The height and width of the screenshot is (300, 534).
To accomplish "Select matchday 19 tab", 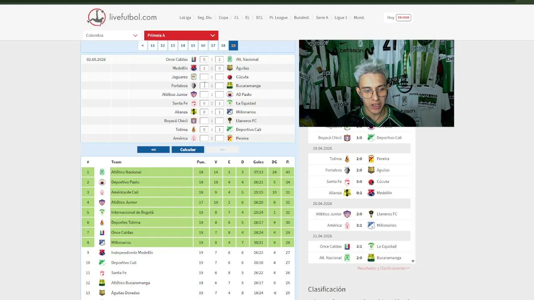I will 233,45.
